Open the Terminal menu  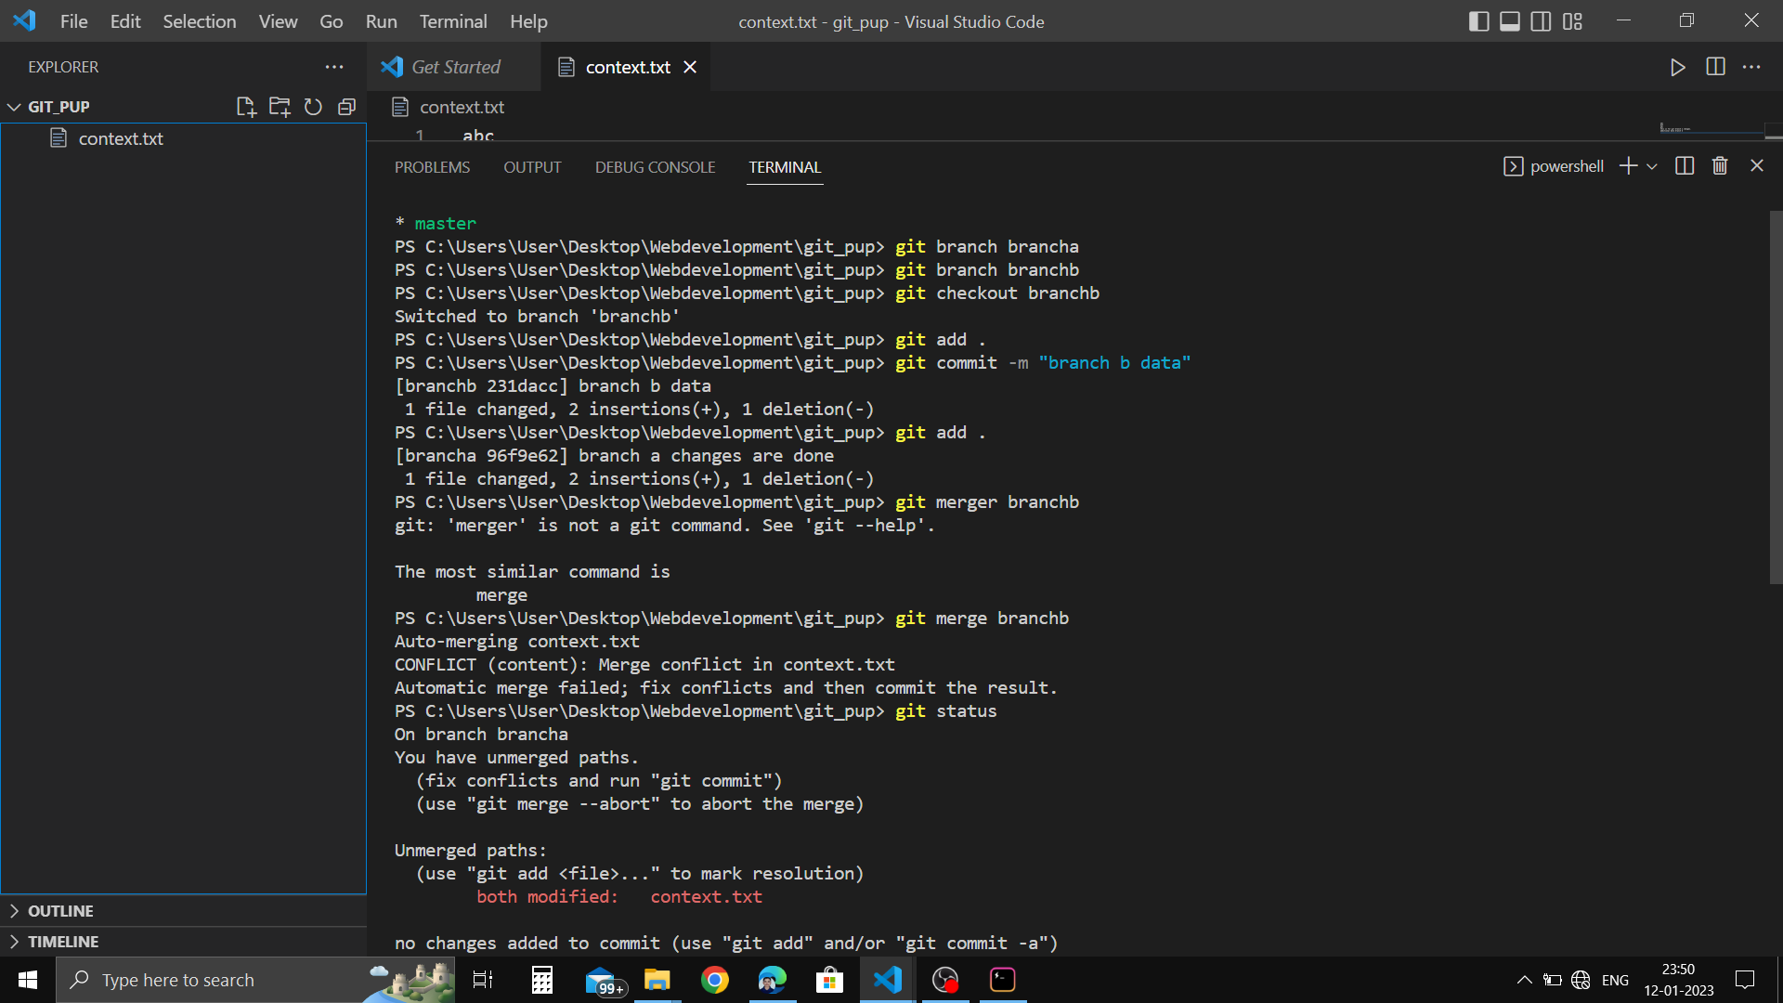click(452, 21)
